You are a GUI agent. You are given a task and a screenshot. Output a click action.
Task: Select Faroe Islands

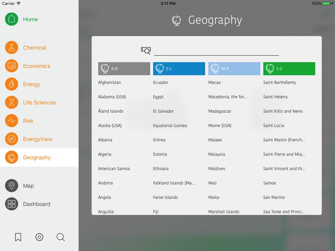pos(165,198)
